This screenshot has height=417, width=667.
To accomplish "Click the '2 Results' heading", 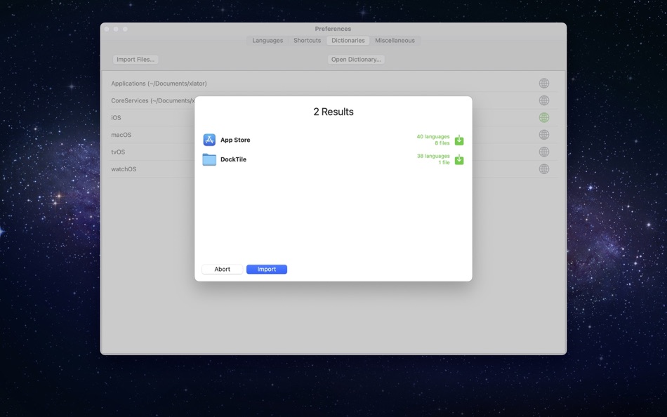I will (333, 112).
